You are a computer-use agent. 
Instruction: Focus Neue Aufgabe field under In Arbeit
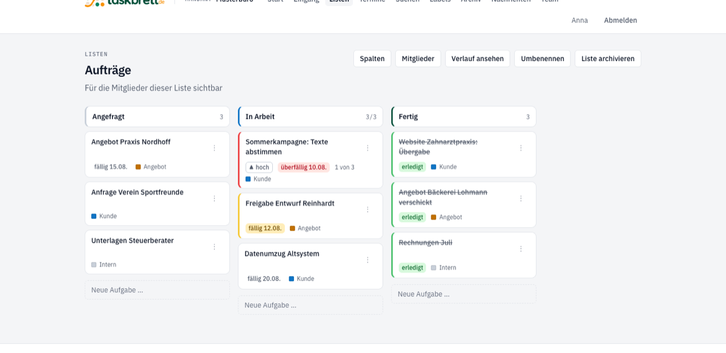310,305
